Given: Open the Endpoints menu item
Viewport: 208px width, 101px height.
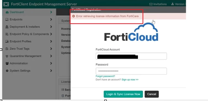Looking at the screenshot, I should click(29, 19).
